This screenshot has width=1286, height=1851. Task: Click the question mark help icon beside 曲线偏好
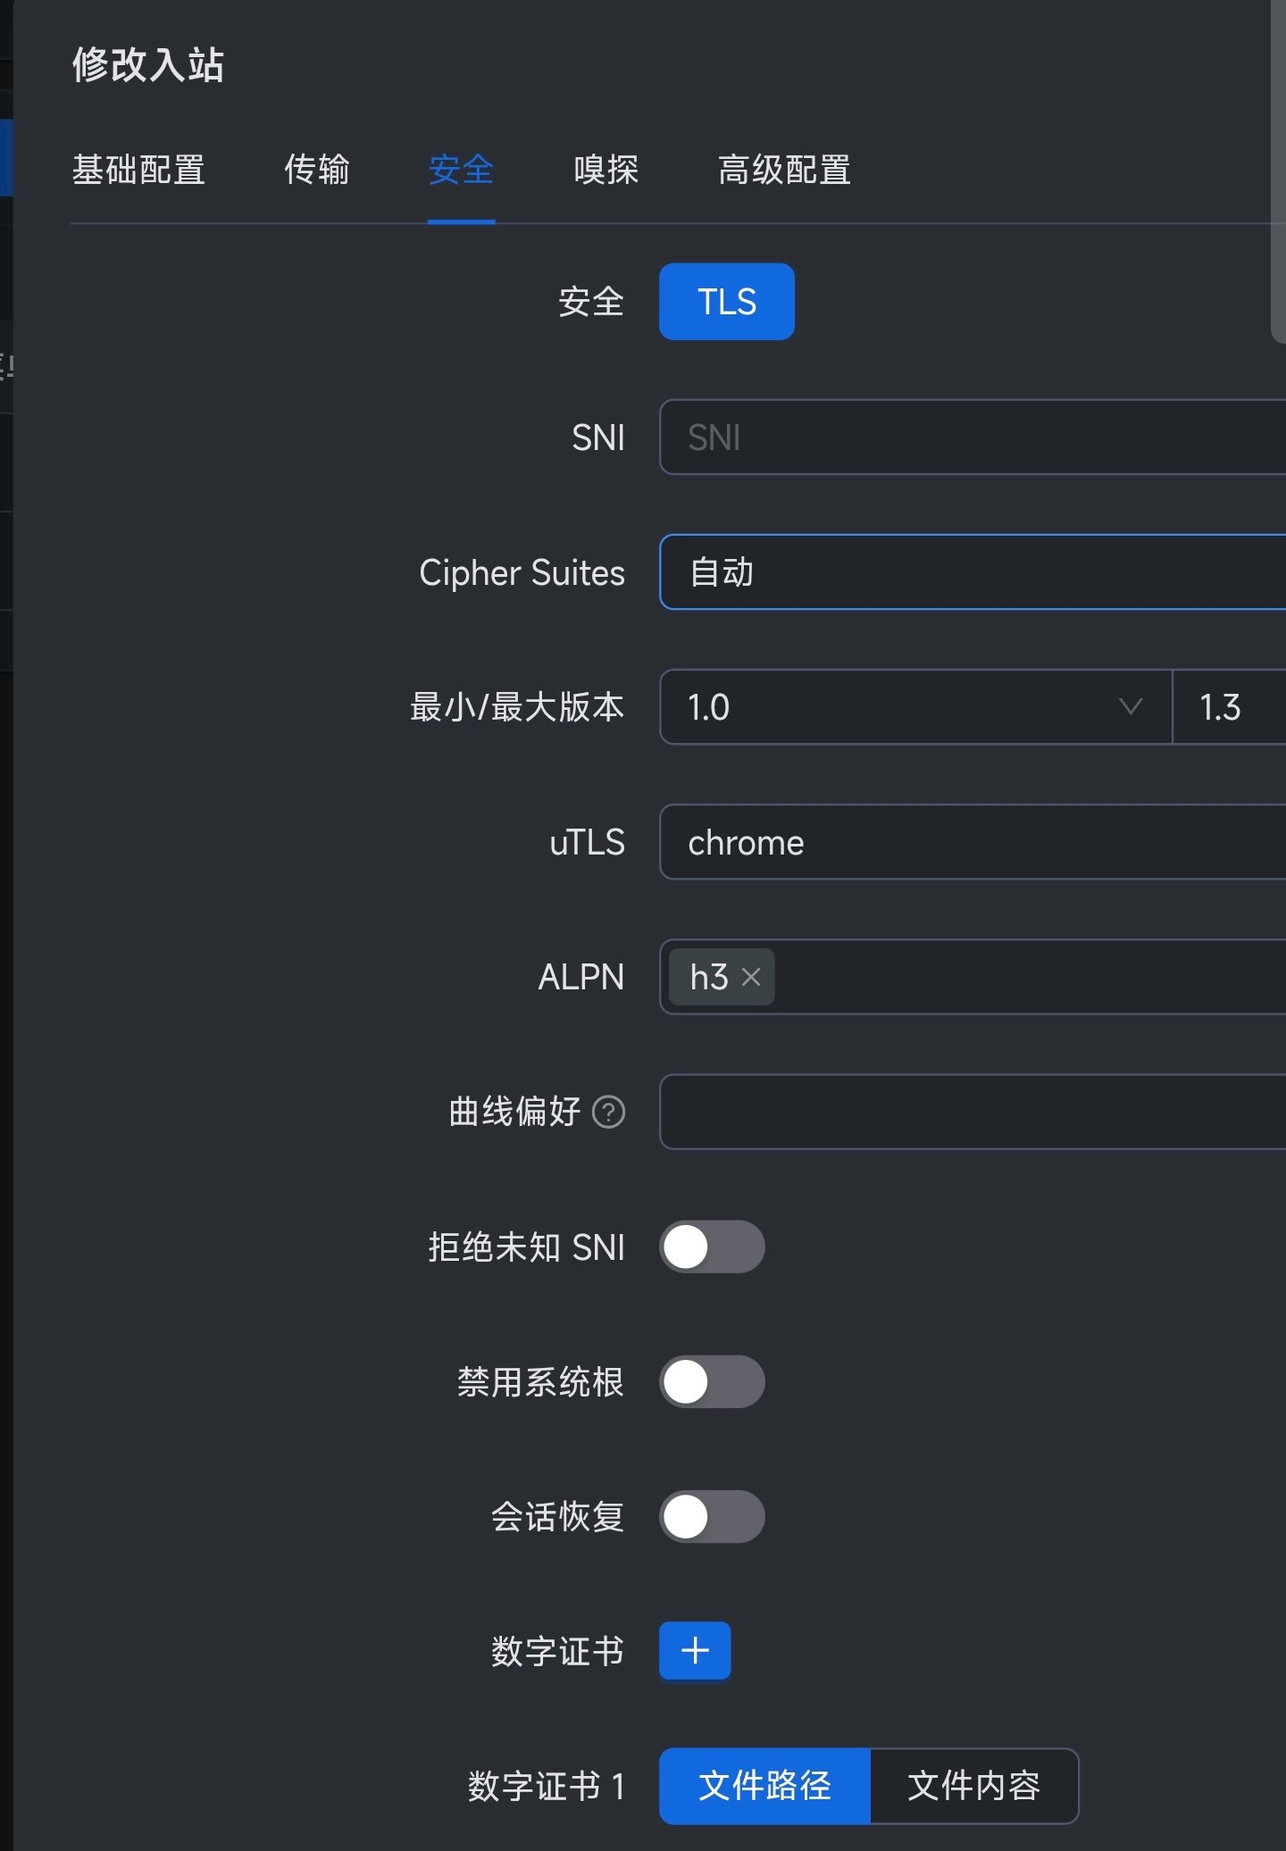[x=608, y=1112]
